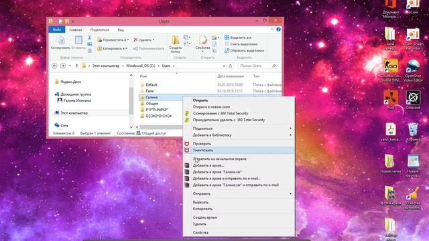Refresh the Users folder view

click(231, 66)
